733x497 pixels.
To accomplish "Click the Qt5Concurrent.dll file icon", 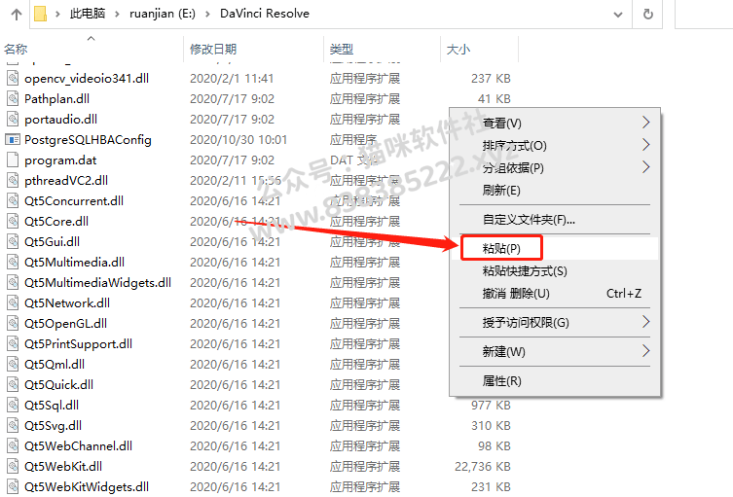I will (13, 201).
